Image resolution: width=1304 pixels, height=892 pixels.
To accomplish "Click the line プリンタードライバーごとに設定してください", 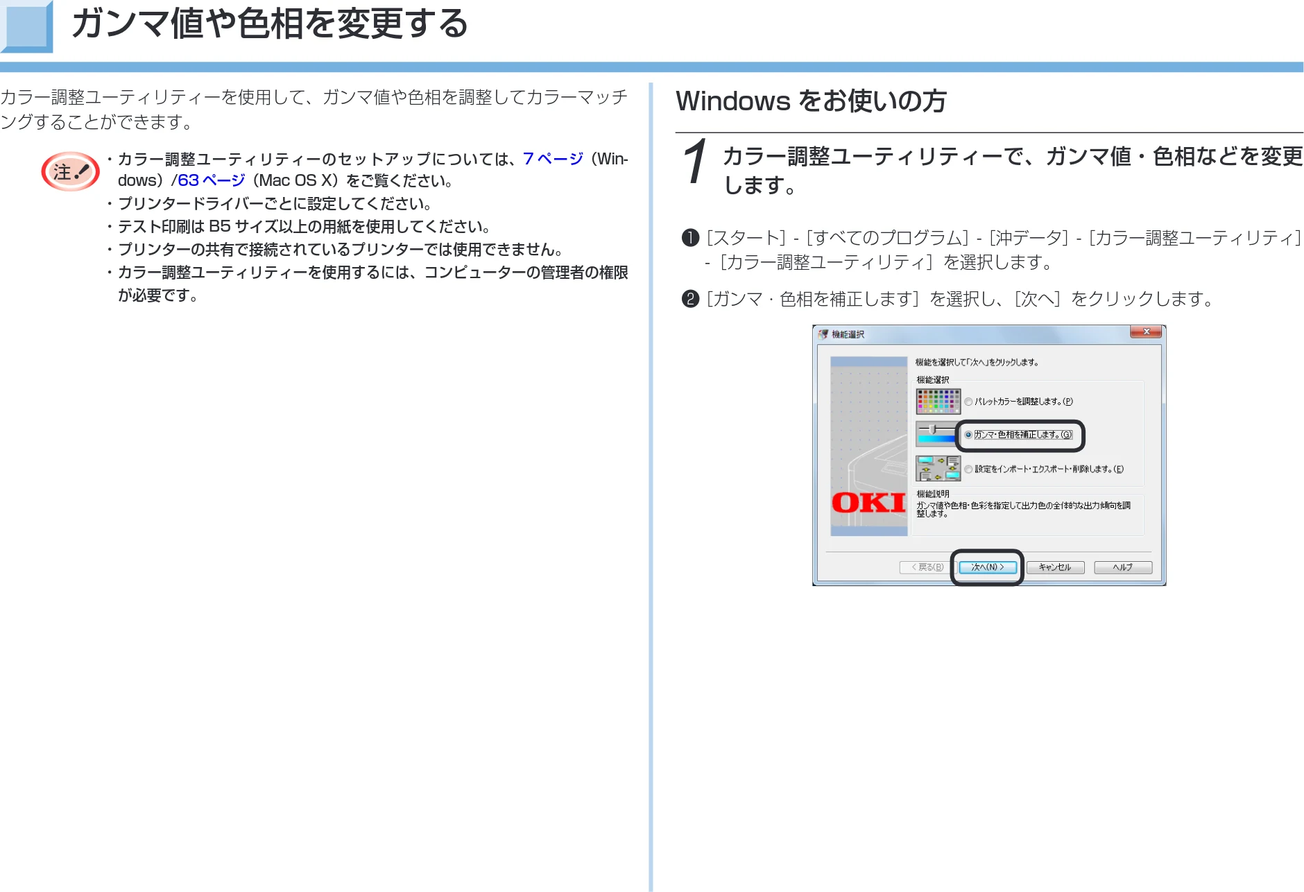I will click(275, 204).
